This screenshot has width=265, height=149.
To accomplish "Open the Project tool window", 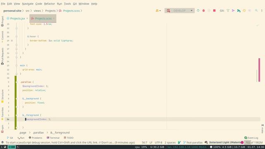I will click(2, 21).
